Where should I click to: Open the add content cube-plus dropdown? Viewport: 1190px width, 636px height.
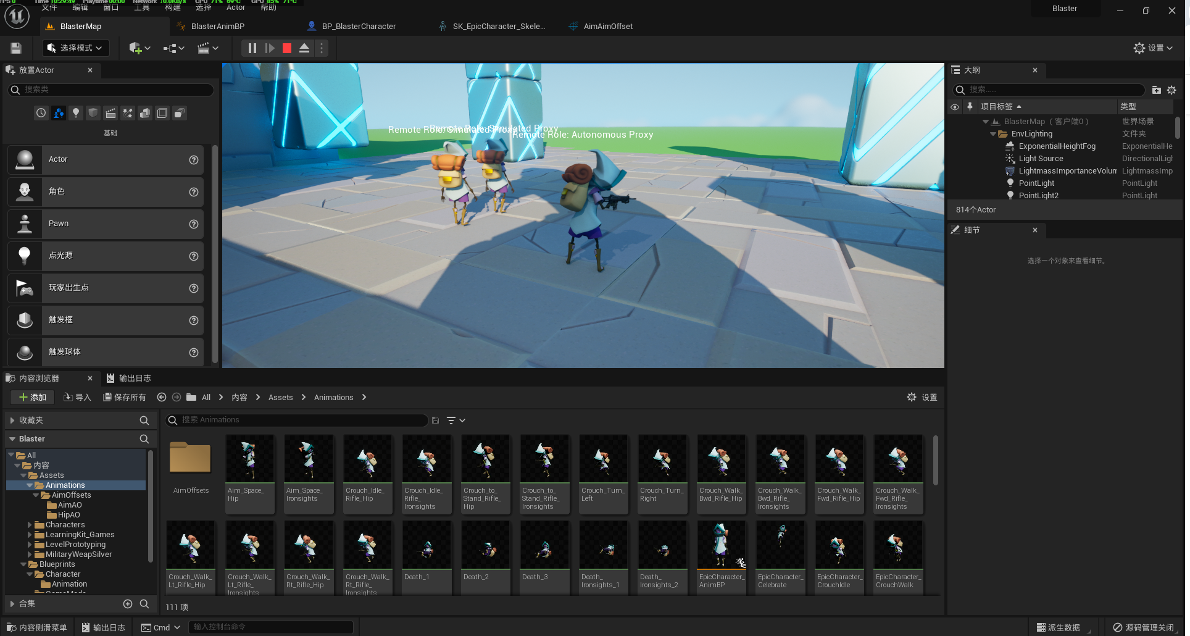point(139,48)
